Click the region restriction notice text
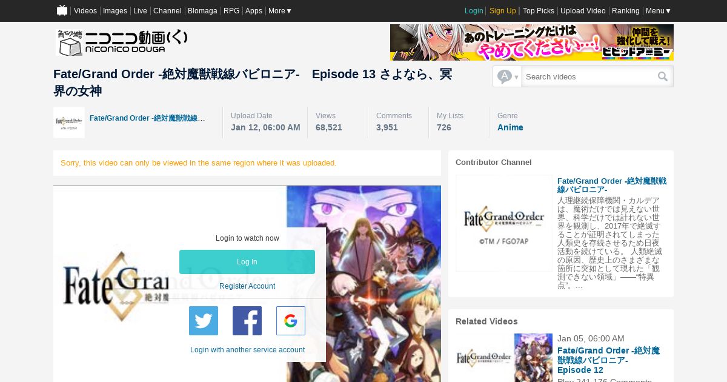This screenshot has width=727, height=382. click(x=199, y=163)
